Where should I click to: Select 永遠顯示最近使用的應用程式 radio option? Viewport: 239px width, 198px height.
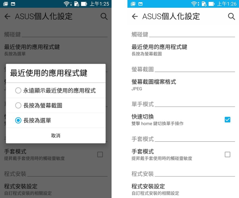coord(56,90)
